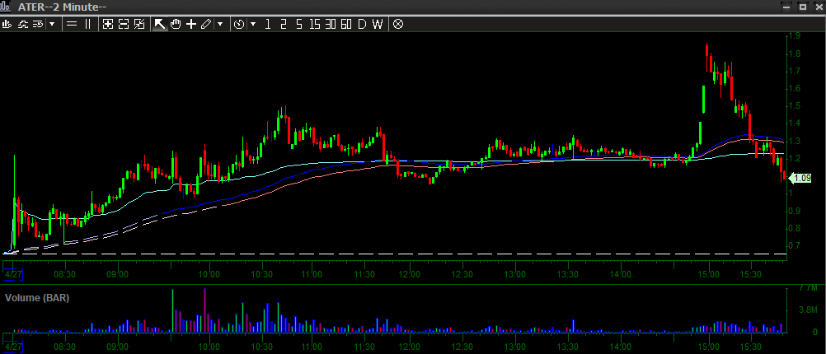Open the indicators/studies icon
The image size is (826, 354).
22,24
